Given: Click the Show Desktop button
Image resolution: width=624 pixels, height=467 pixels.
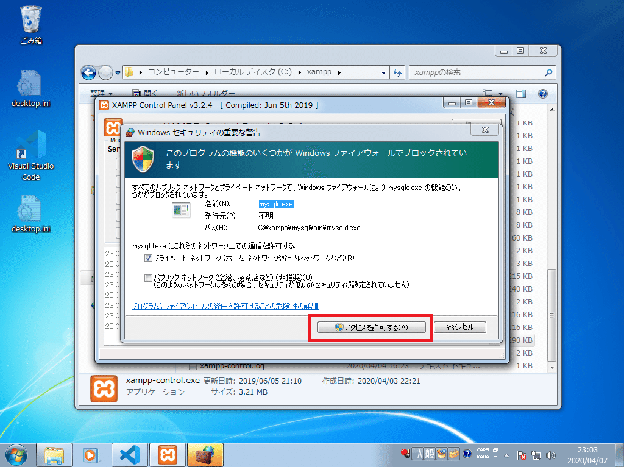Looking at the screenshot, I should (619, 455).
